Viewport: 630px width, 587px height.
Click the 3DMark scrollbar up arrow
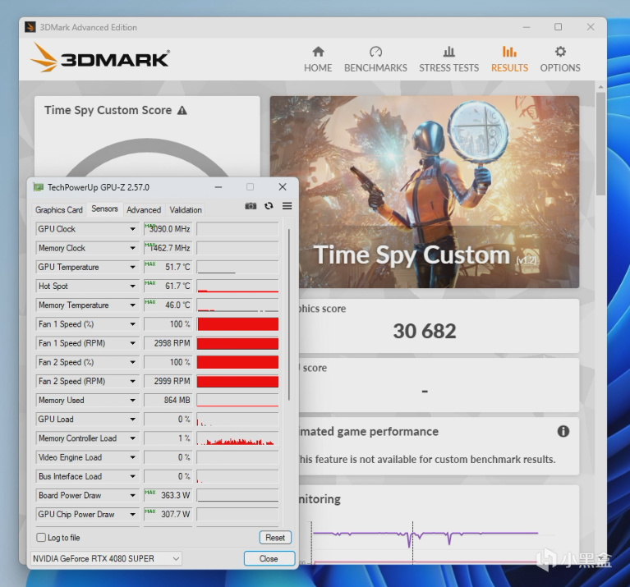600,87
